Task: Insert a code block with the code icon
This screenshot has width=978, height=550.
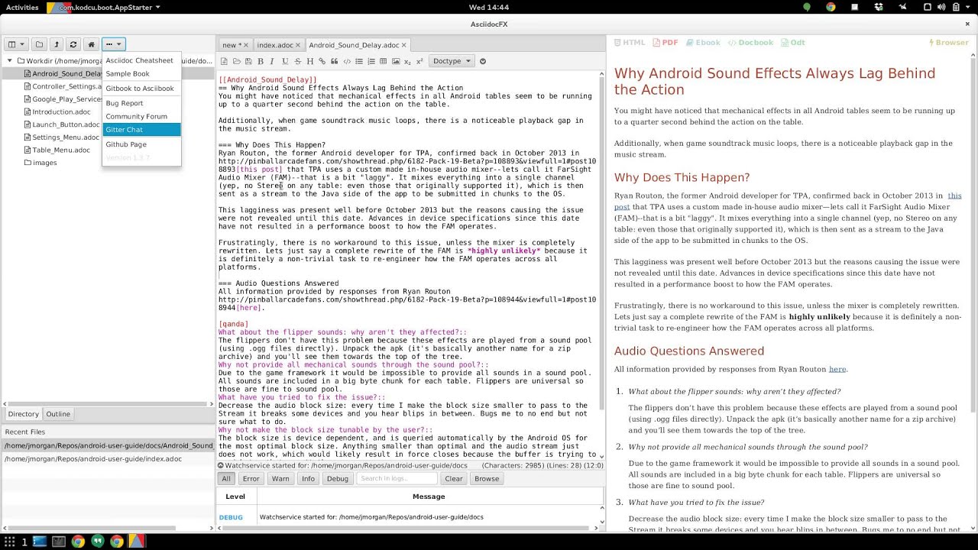Action: (x=347, y=61)
